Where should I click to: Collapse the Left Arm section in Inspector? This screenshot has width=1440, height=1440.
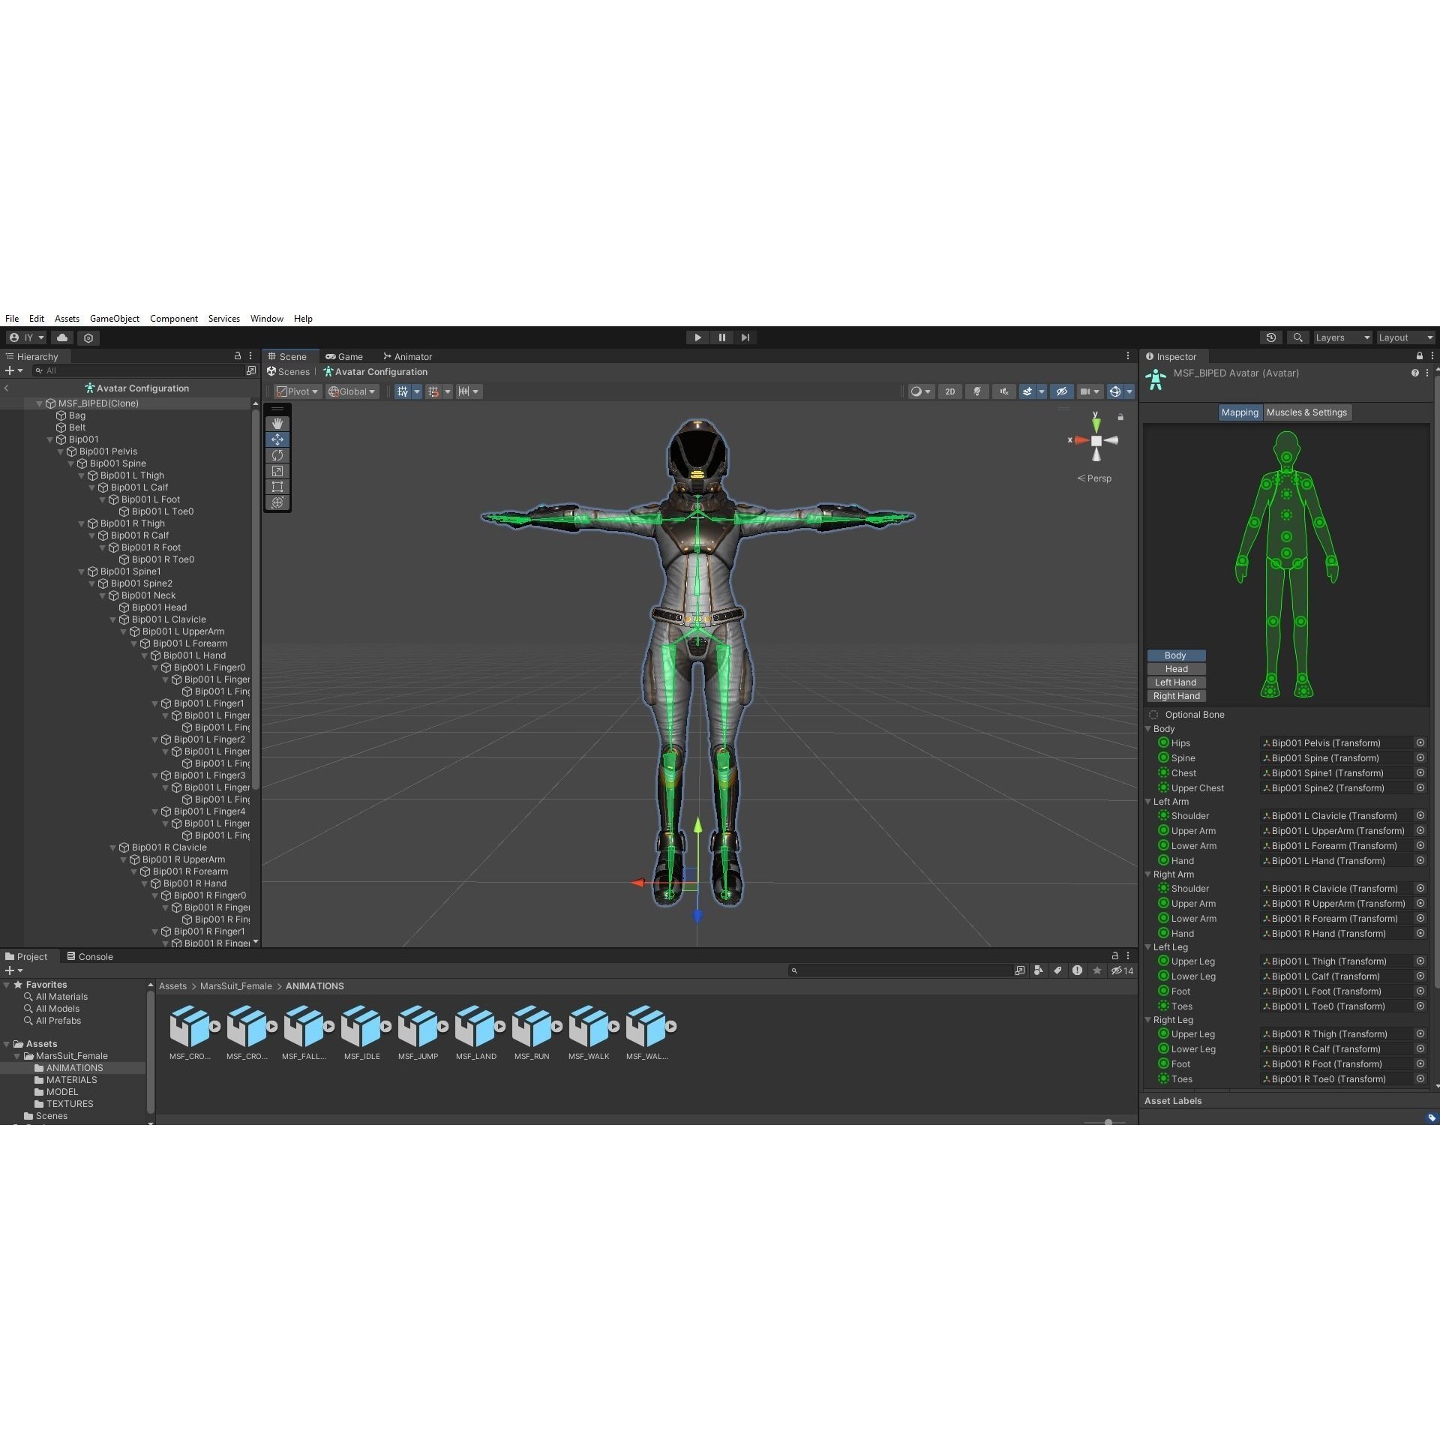[x=1147, y=802]
